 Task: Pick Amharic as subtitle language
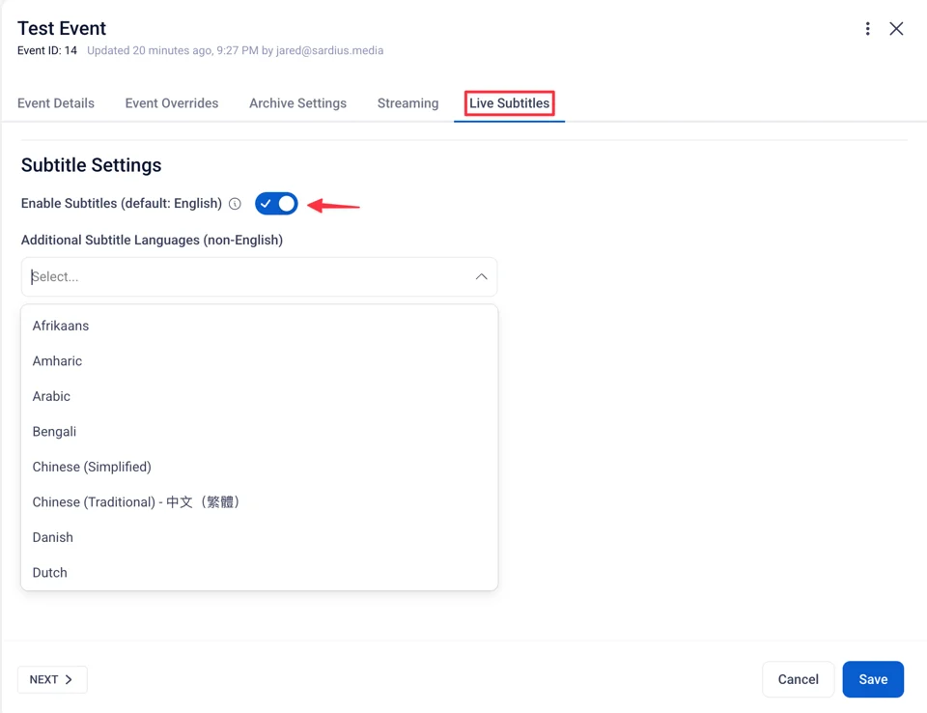click(259, 361)
